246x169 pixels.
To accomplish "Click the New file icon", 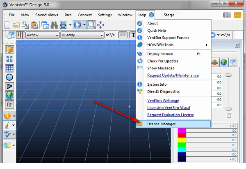I will click(x=7, y=25).
